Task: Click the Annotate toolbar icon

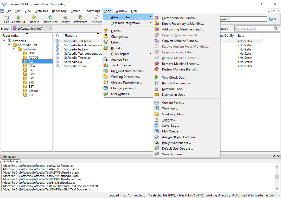Action: [97, 17]
